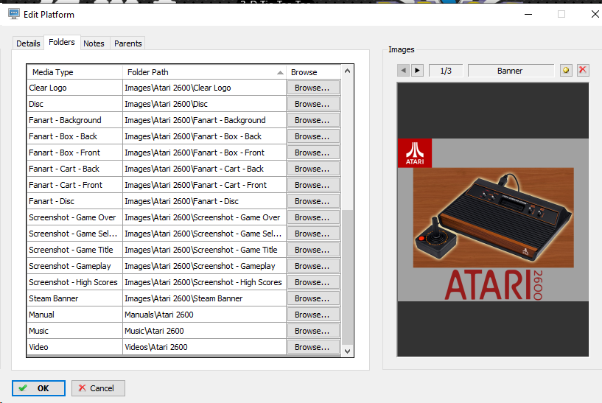This screenshot has height=403, width=602.
Task: Browse for the Screenshot - Game Over folder
Action: click(x=313, y=217)
